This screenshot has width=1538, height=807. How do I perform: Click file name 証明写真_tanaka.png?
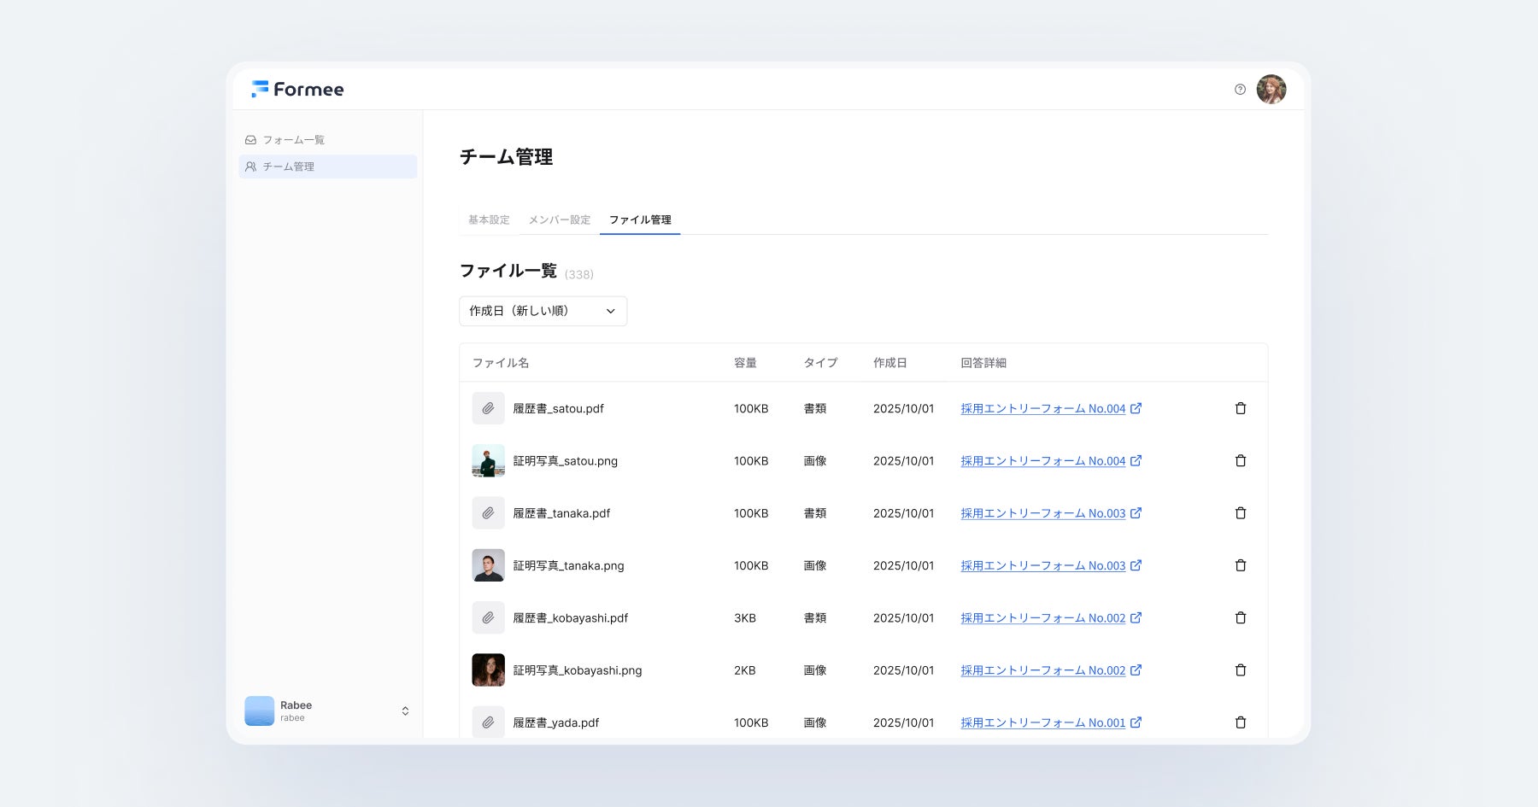pos(568,565)
